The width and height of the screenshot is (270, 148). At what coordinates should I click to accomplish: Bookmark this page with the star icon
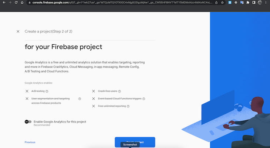[x=222, y=3]
